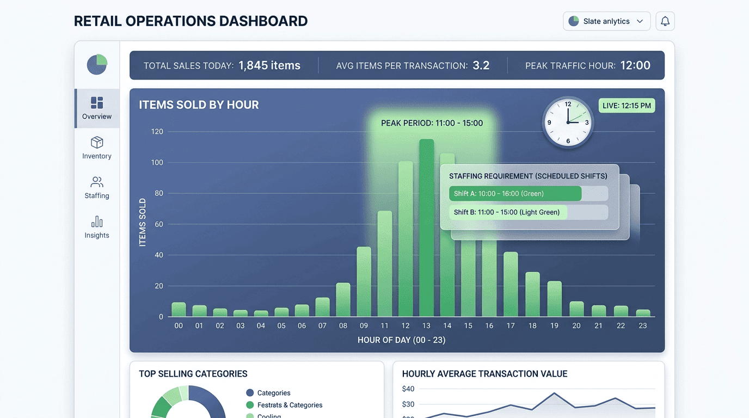Screen dimensions: 749x418
Task: Click the 3.2 avg items value
Action: pyautogui.click(x=481, y=65)
